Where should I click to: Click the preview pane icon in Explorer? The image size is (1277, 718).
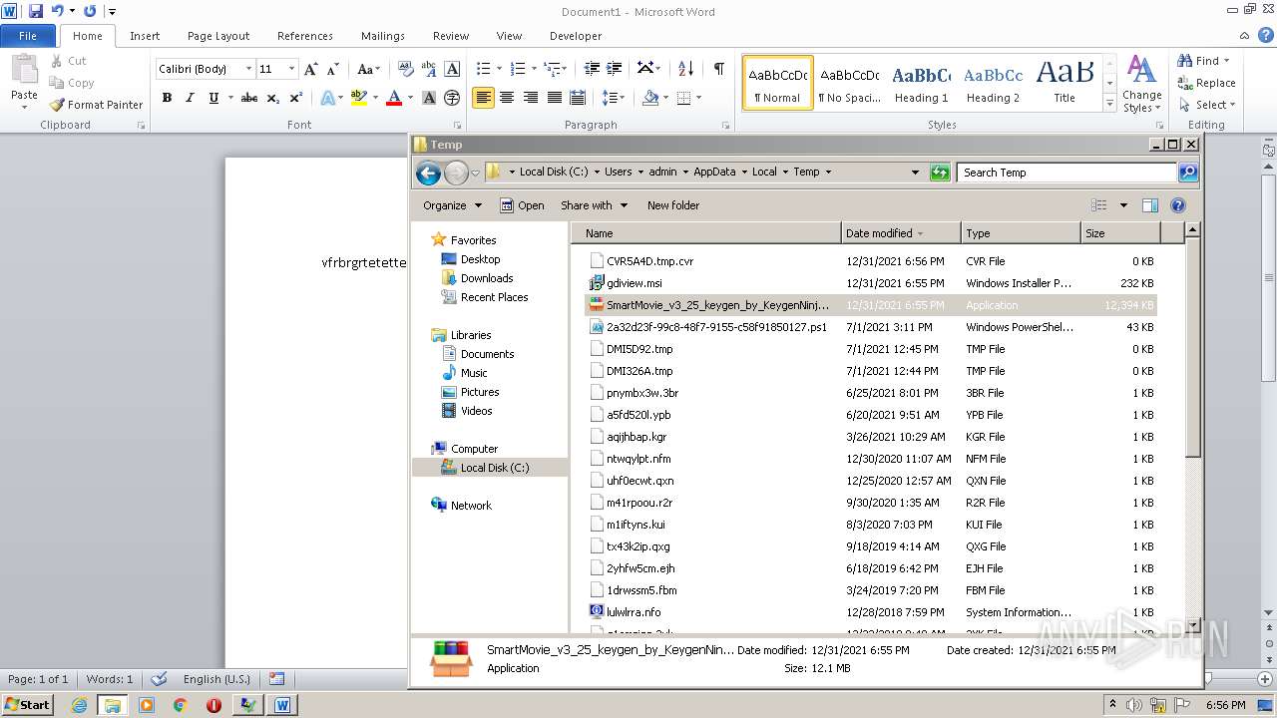click(1149, 205)
